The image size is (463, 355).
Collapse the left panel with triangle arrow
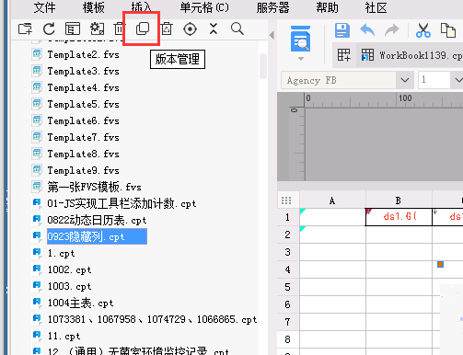(272, 35)
